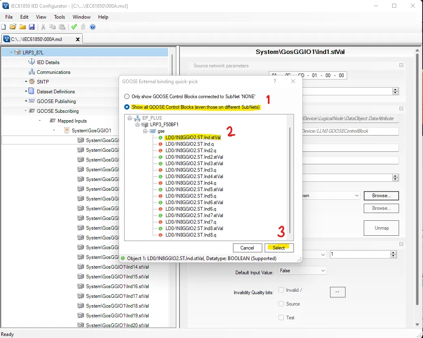423x338 pixels.
Task: Click the Select button in the dialog
Action: click(279, 248)
